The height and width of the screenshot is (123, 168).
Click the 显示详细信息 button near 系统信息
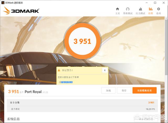[x=146, y=119]
